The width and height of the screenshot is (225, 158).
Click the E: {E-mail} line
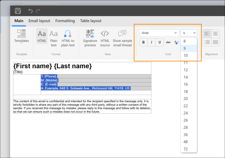tap(49, 84)
